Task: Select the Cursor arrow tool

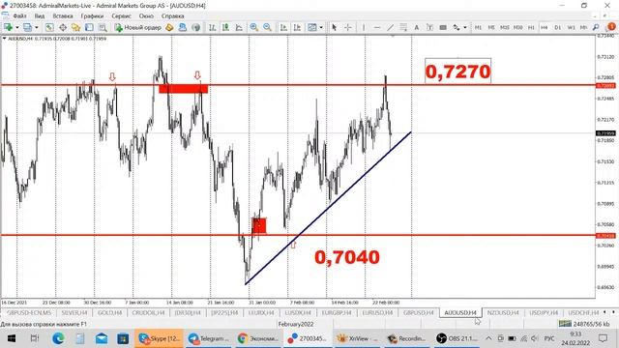Action: pos(334,27)
